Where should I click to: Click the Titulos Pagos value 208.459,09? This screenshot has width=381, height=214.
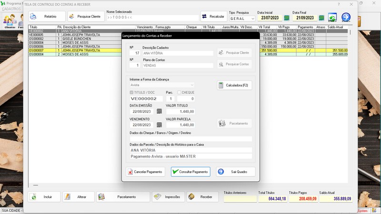pyautogui.click(x=303, y=199)
